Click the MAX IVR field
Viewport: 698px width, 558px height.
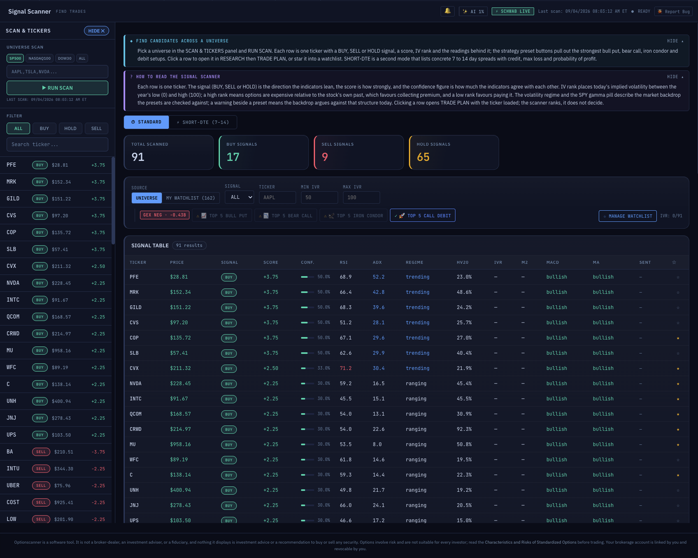[x=361, y=198]
